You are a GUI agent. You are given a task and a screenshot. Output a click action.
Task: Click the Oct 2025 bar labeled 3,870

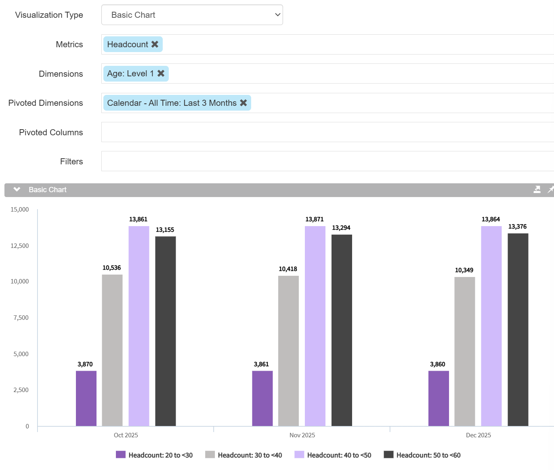(86, 398)
